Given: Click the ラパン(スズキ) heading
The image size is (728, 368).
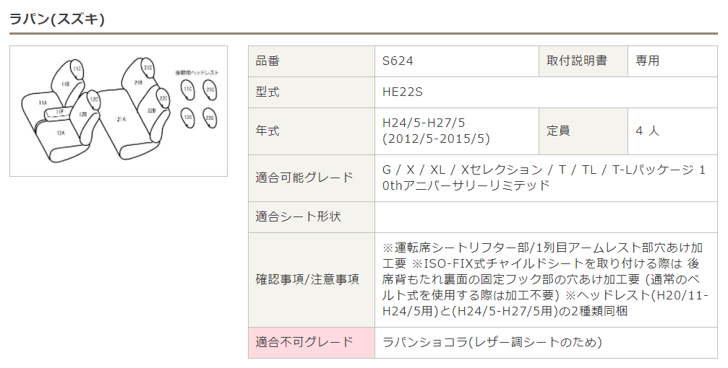Looking at the screenshot, I should pos(57,19).
